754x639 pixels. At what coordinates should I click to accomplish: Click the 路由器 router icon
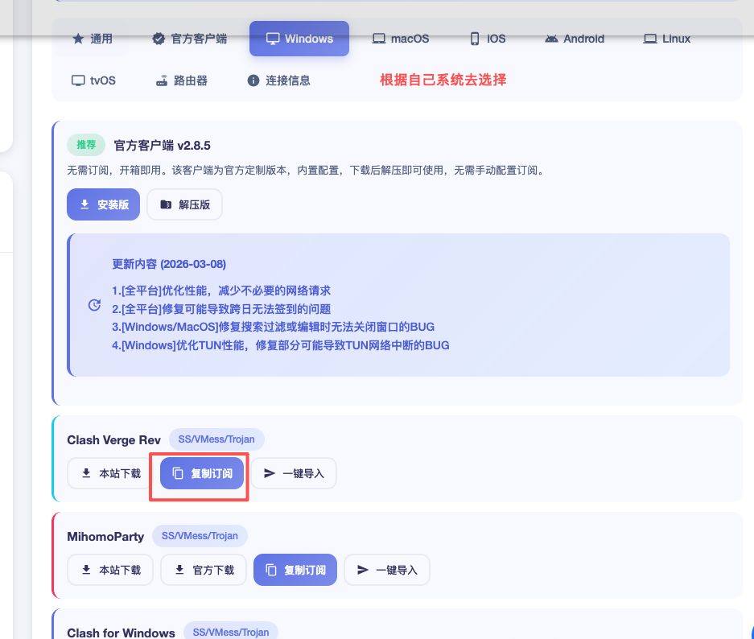pyautogui.click(x=162, y=80)
